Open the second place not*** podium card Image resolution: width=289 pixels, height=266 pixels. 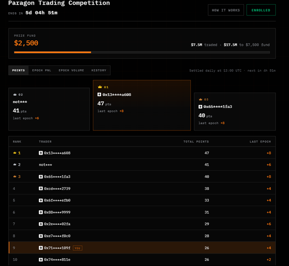(x=49, y=109)
